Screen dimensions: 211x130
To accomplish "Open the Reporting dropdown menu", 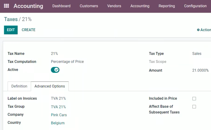I will tap(167, 6).
